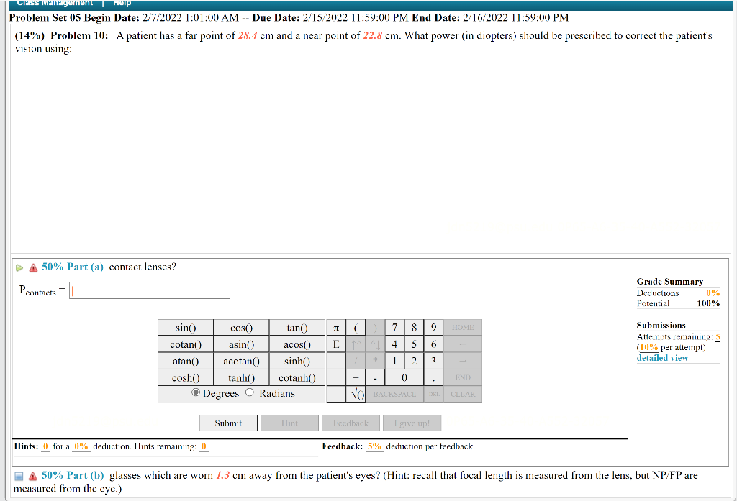Collapse Part (b) with the blue square icon
This screenshot has width=737, height=501.
point(18,475)
